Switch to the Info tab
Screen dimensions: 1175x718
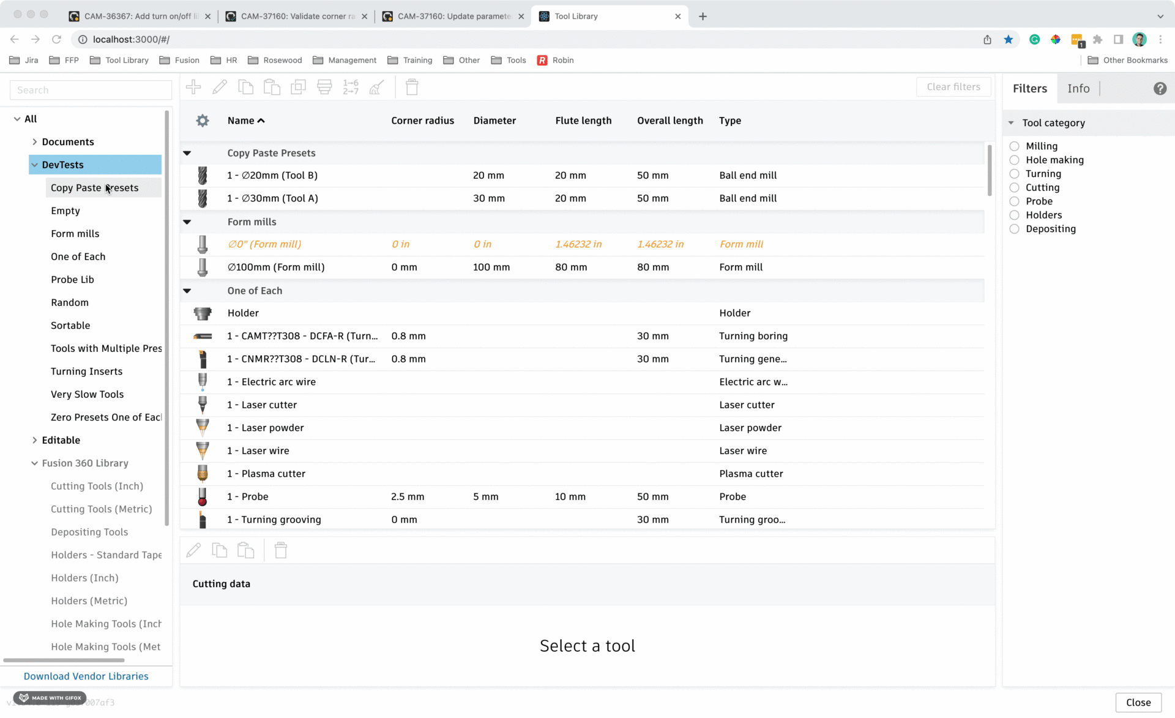click(x=1078, y=88)
